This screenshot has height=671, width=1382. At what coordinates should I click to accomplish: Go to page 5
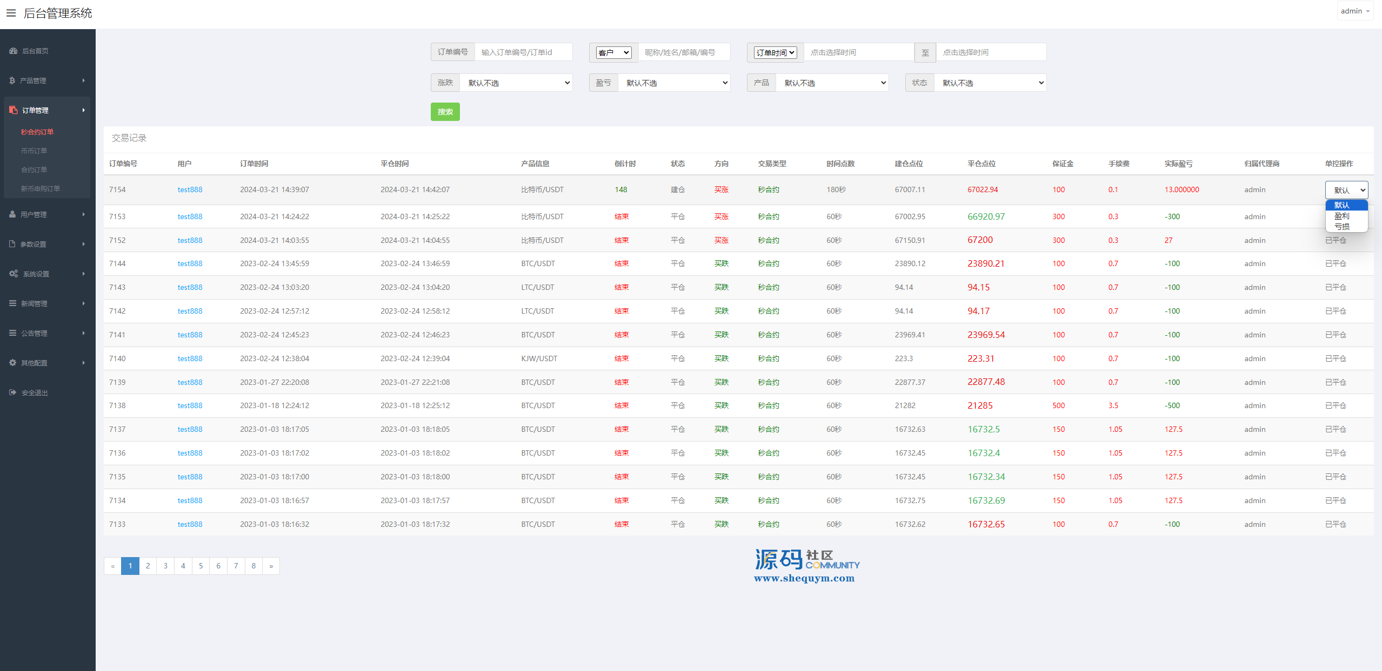pyautogui.click(x=201, y=566)
